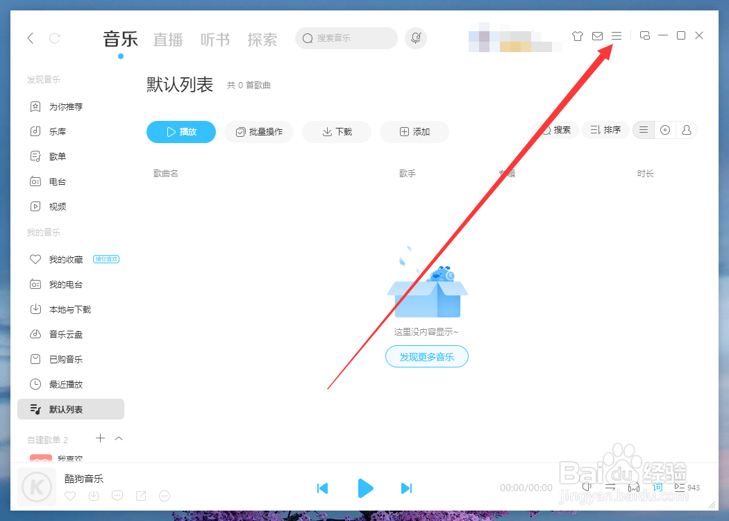729x521 pixels.
Task: Open the messages envelope icon
Action: pos(597,36)
